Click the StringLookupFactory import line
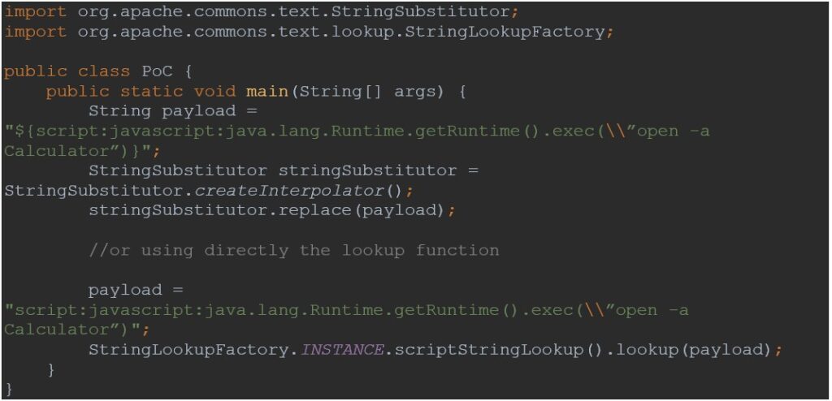Screen dimensions: 832x401 pyautogui.click(x=310, y=32)
